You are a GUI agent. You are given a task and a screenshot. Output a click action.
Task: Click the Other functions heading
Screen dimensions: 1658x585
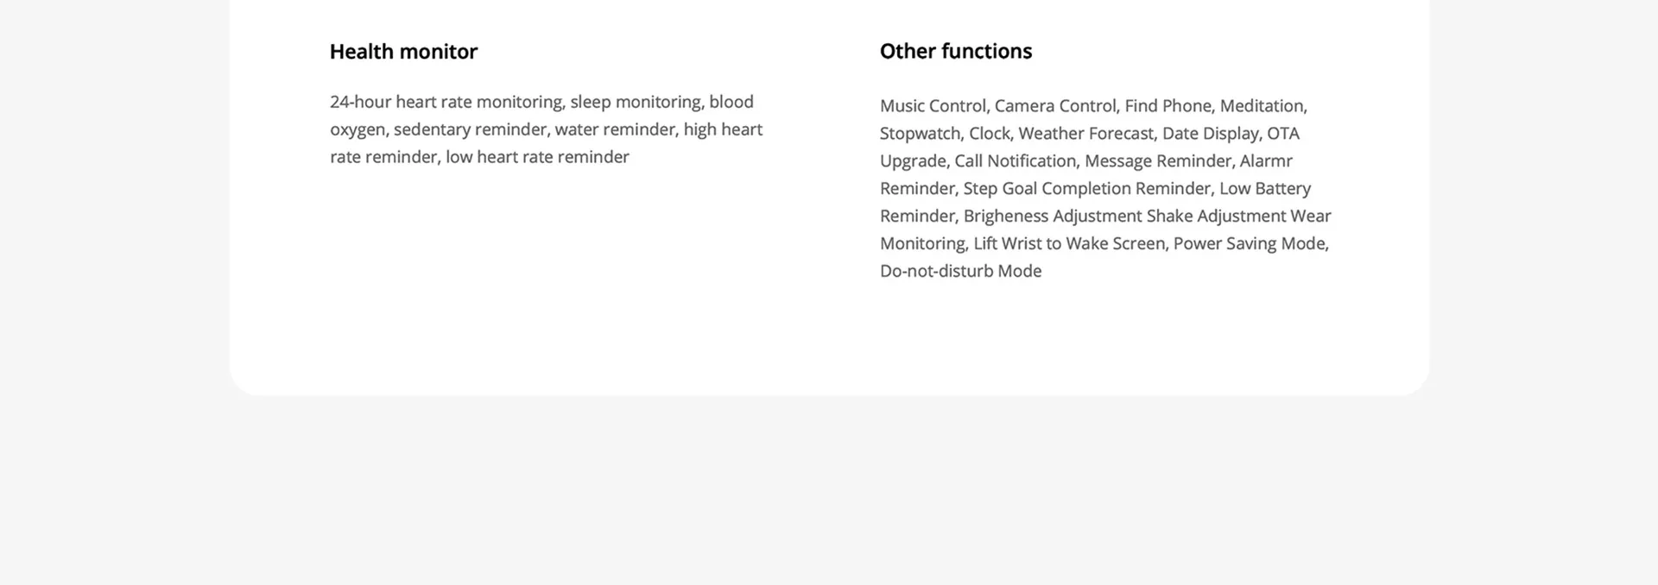click(x=956, y=52)
